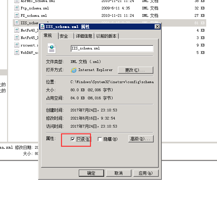Click the 2010-11-21 11:24 date of FX_schema.xml

click(118, 15)
